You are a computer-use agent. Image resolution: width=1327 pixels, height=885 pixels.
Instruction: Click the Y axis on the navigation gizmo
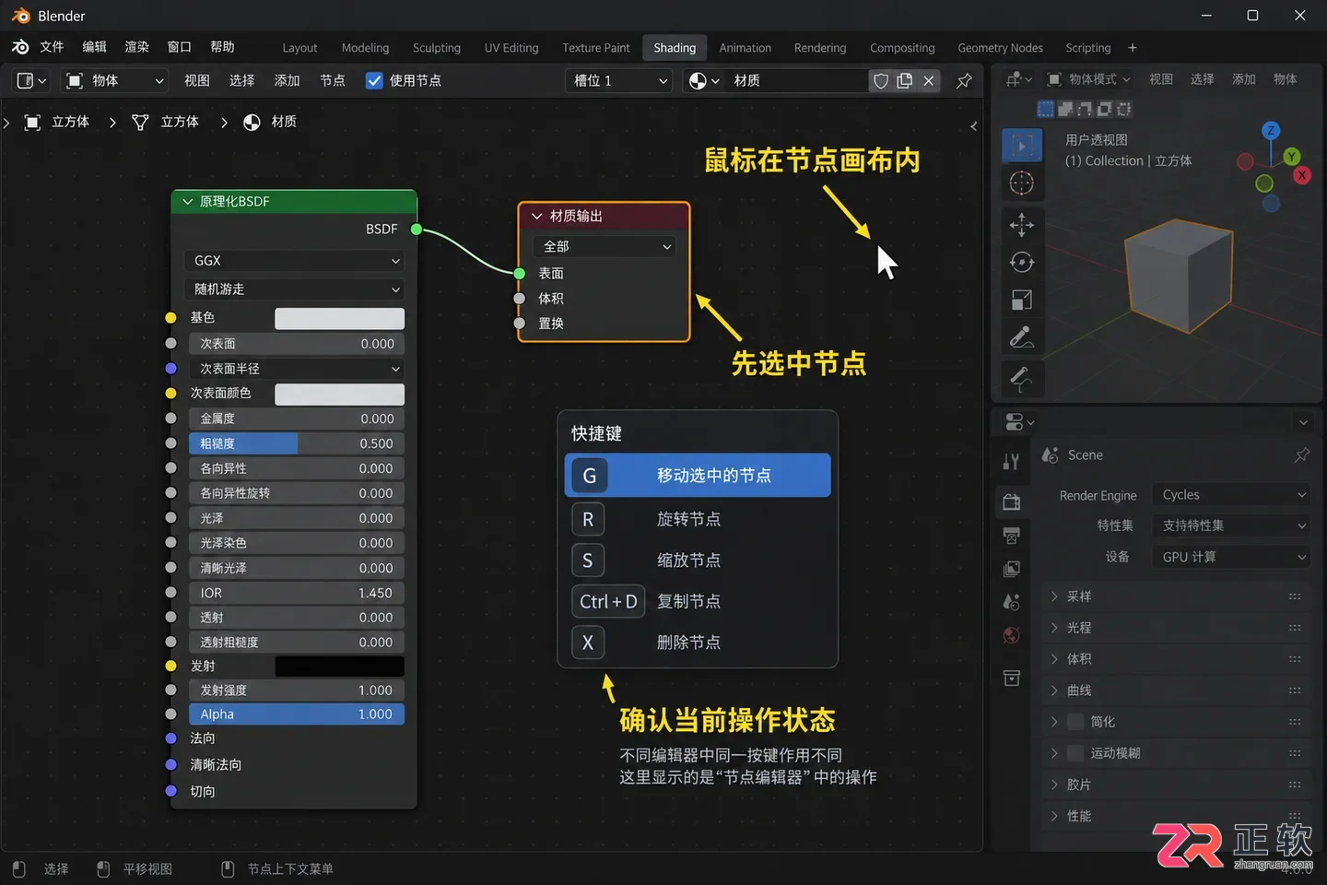pyautogui.click(x=1292, y=157)
